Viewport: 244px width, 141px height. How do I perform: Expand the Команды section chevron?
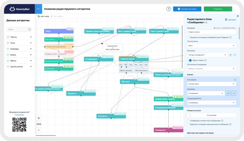[31, 49]
